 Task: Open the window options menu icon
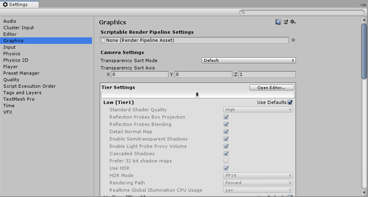tap(363, 5)
